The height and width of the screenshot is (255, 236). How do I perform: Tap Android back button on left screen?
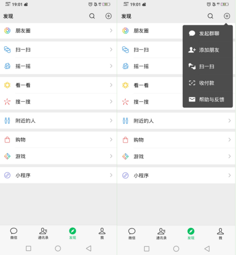[89, 248]
